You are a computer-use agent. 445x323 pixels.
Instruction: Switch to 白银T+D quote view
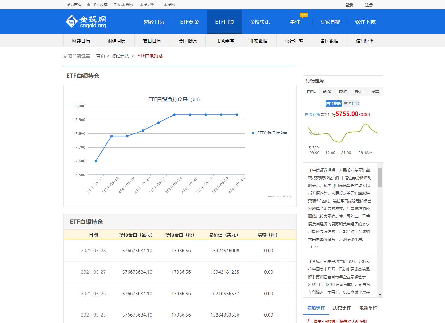(x=351, y=103)
